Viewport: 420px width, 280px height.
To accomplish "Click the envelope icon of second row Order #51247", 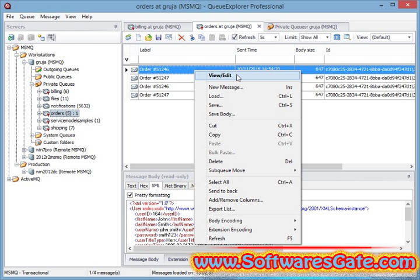I will (x=134, y=78).
